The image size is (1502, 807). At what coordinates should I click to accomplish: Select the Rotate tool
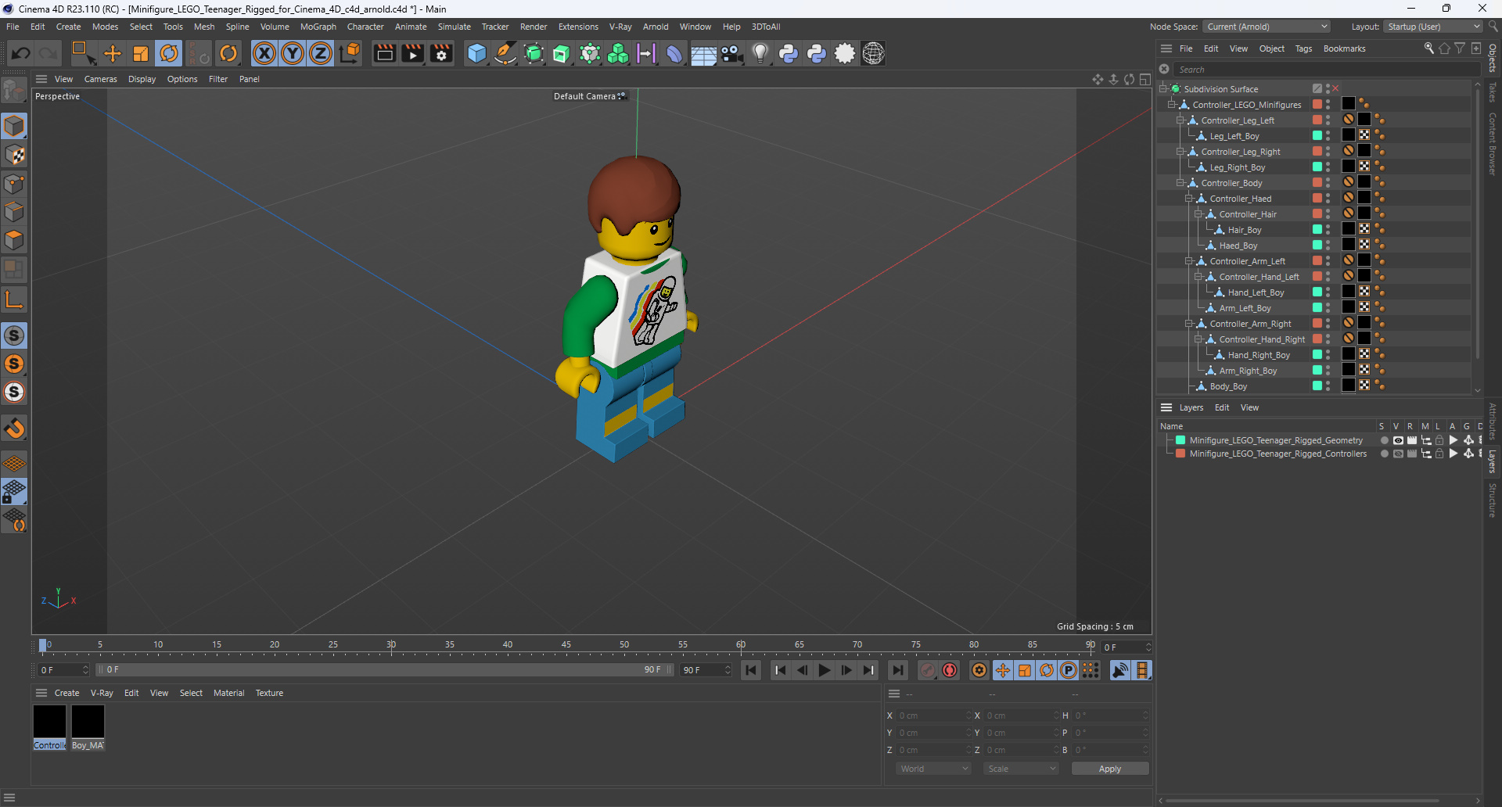(x=169, y=54)
